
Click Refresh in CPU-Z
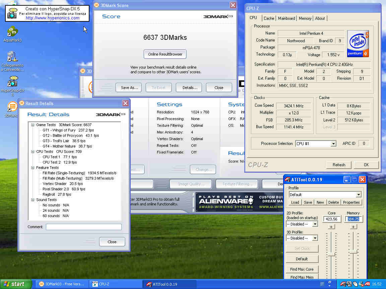pos(339,165)
